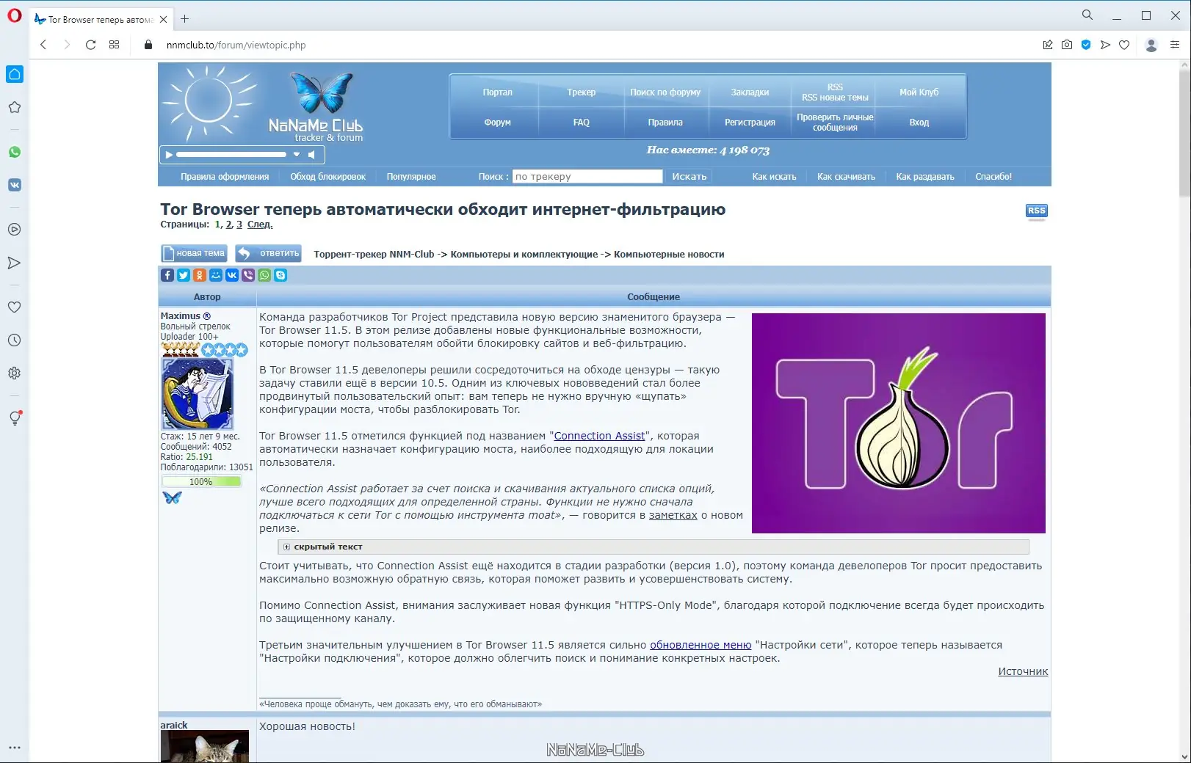Go to page 2 of the topic

[x=228, y=224]
